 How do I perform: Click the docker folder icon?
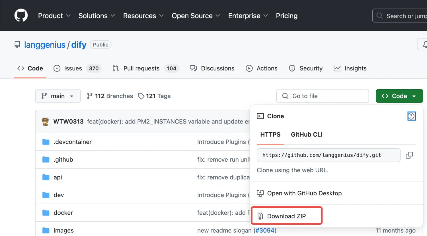point(46,213)
